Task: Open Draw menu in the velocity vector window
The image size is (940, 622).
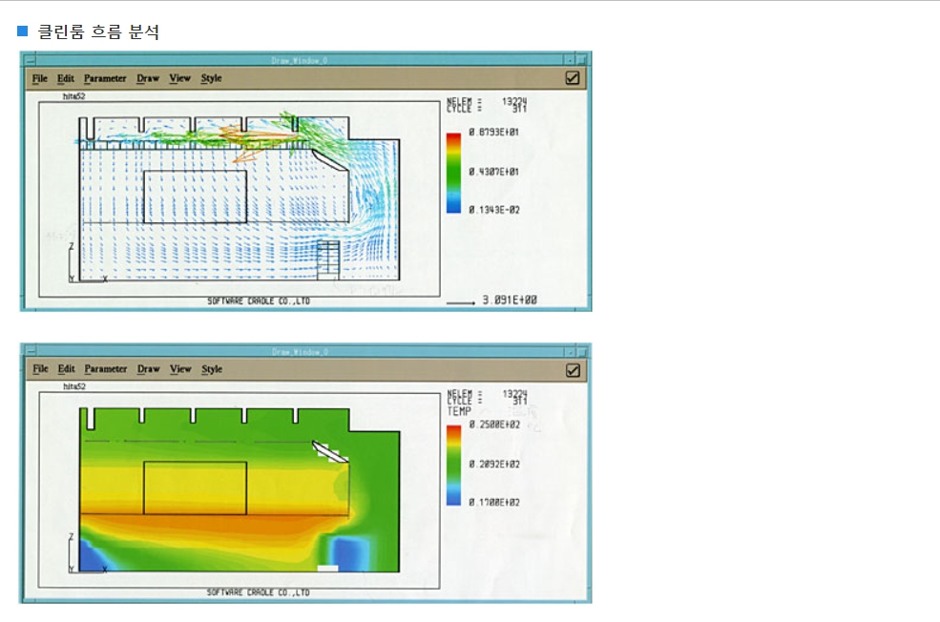Action: tap(148, 78)
